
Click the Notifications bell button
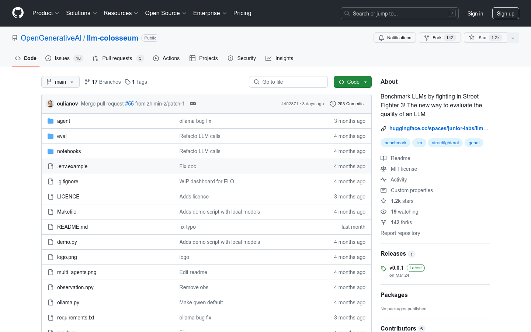coord(395,38)
